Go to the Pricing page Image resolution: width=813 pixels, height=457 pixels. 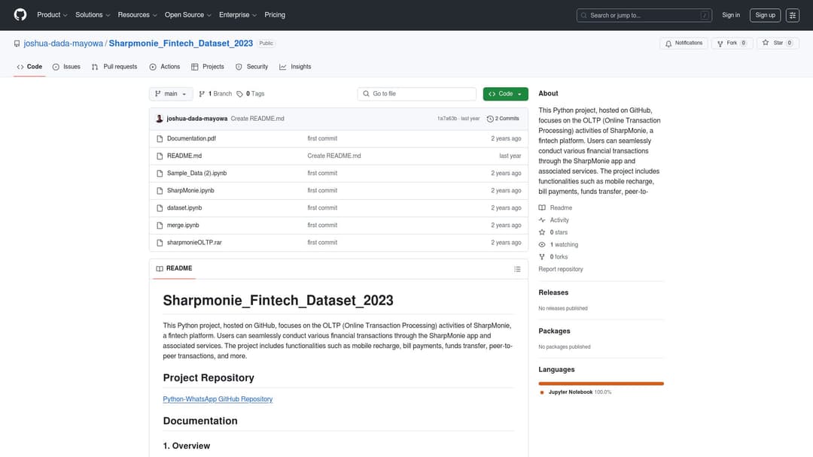tap(275, 15)
